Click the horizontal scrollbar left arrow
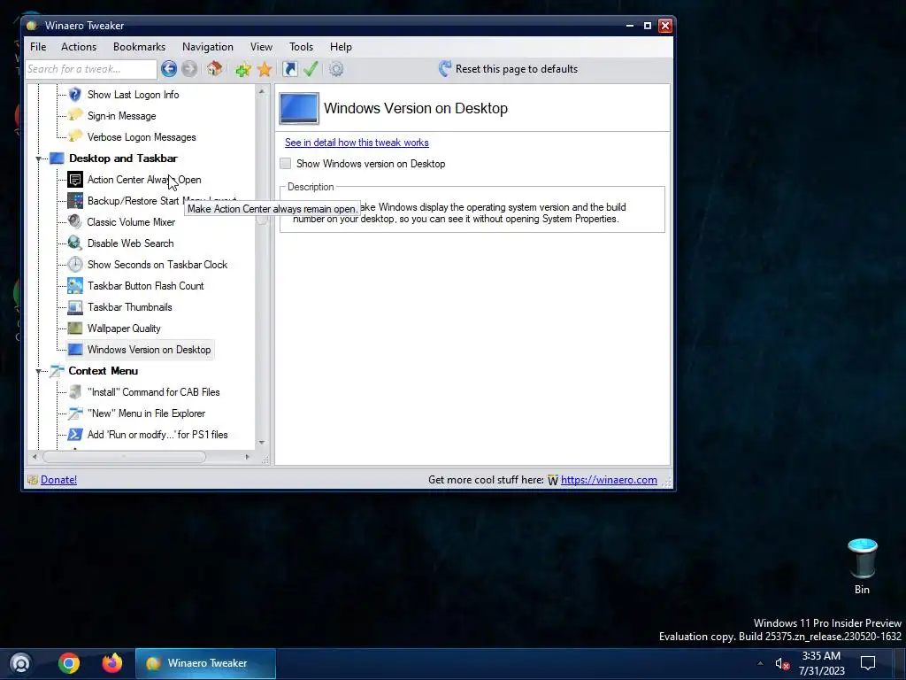 click(35, 457)
